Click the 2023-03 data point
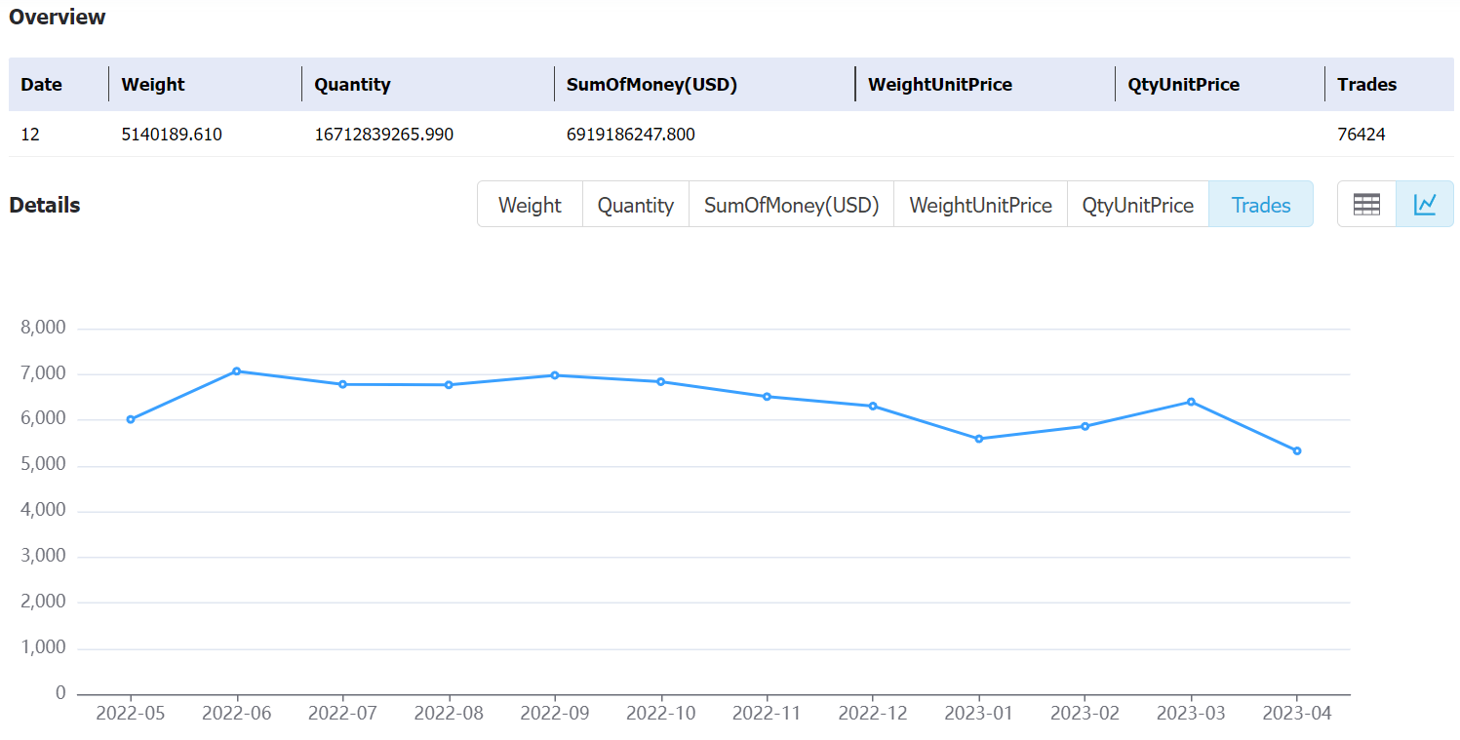Viewport: 1460px width, 740px height. coord(1191,402)
